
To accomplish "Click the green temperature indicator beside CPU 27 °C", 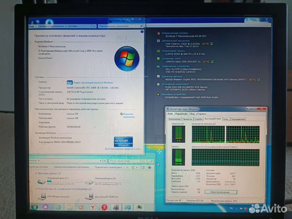I will 212,44.
